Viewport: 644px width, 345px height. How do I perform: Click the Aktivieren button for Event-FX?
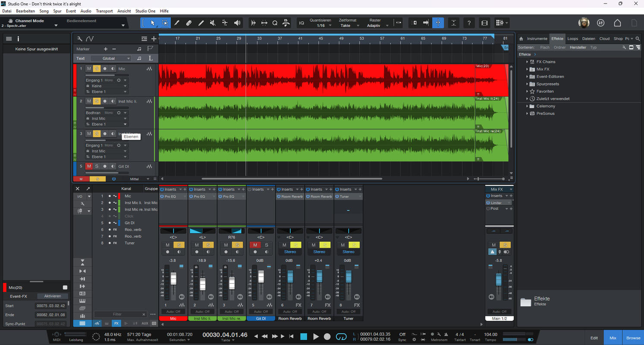52,296
